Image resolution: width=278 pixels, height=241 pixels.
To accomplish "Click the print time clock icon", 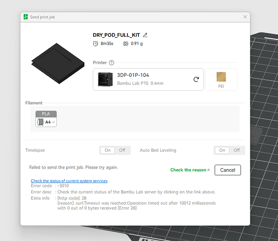I will click(x=96, y=43).
